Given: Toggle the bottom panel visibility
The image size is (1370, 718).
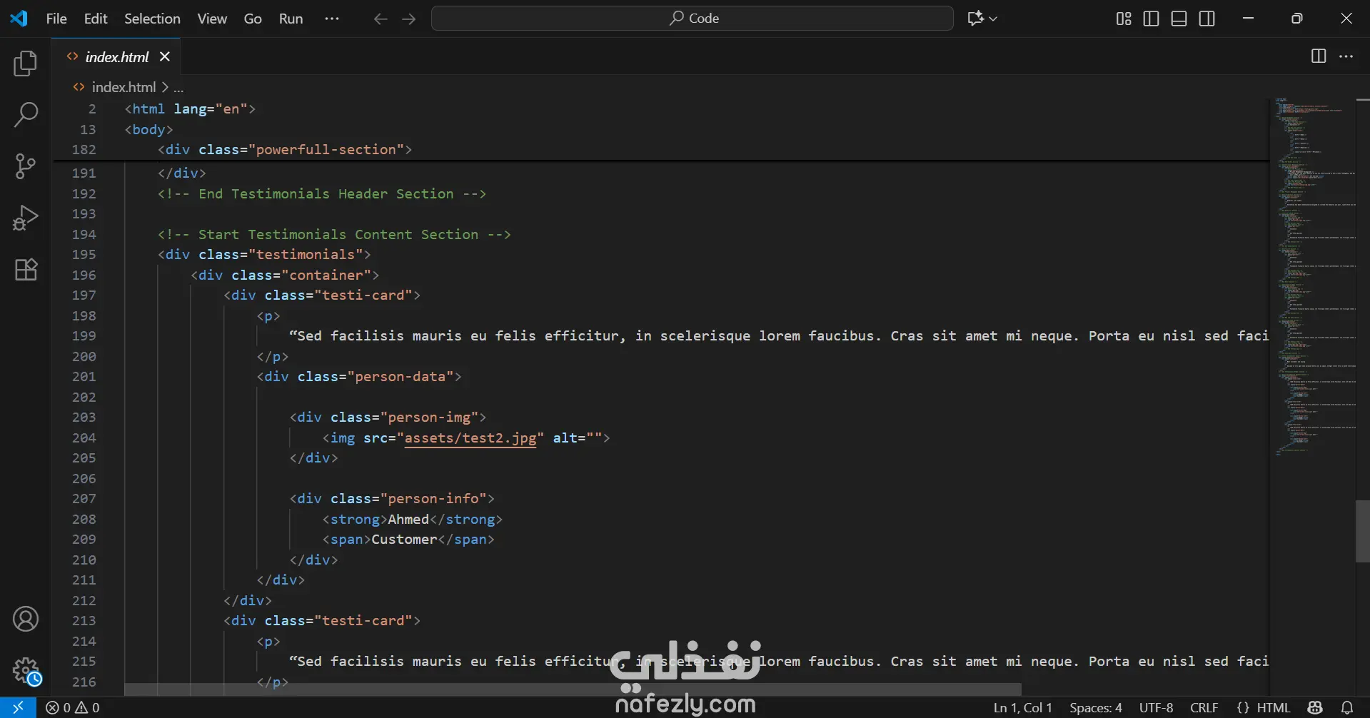Looking at the screenshot, I should coord(1179,19).
